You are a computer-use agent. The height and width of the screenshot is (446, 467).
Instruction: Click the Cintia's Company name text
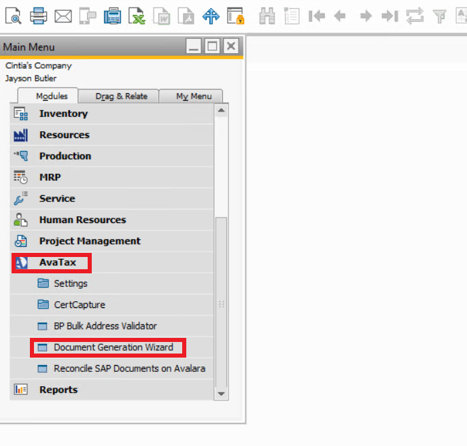(x=39, y=65)
